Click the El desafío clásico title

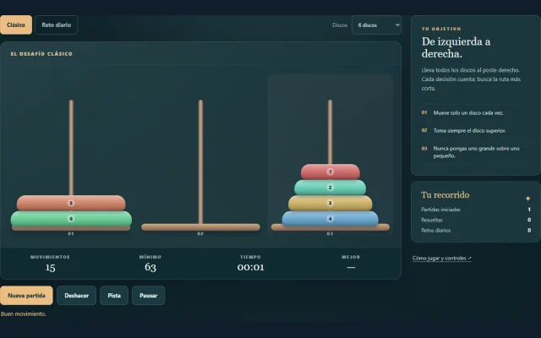(x=41, y=54)
